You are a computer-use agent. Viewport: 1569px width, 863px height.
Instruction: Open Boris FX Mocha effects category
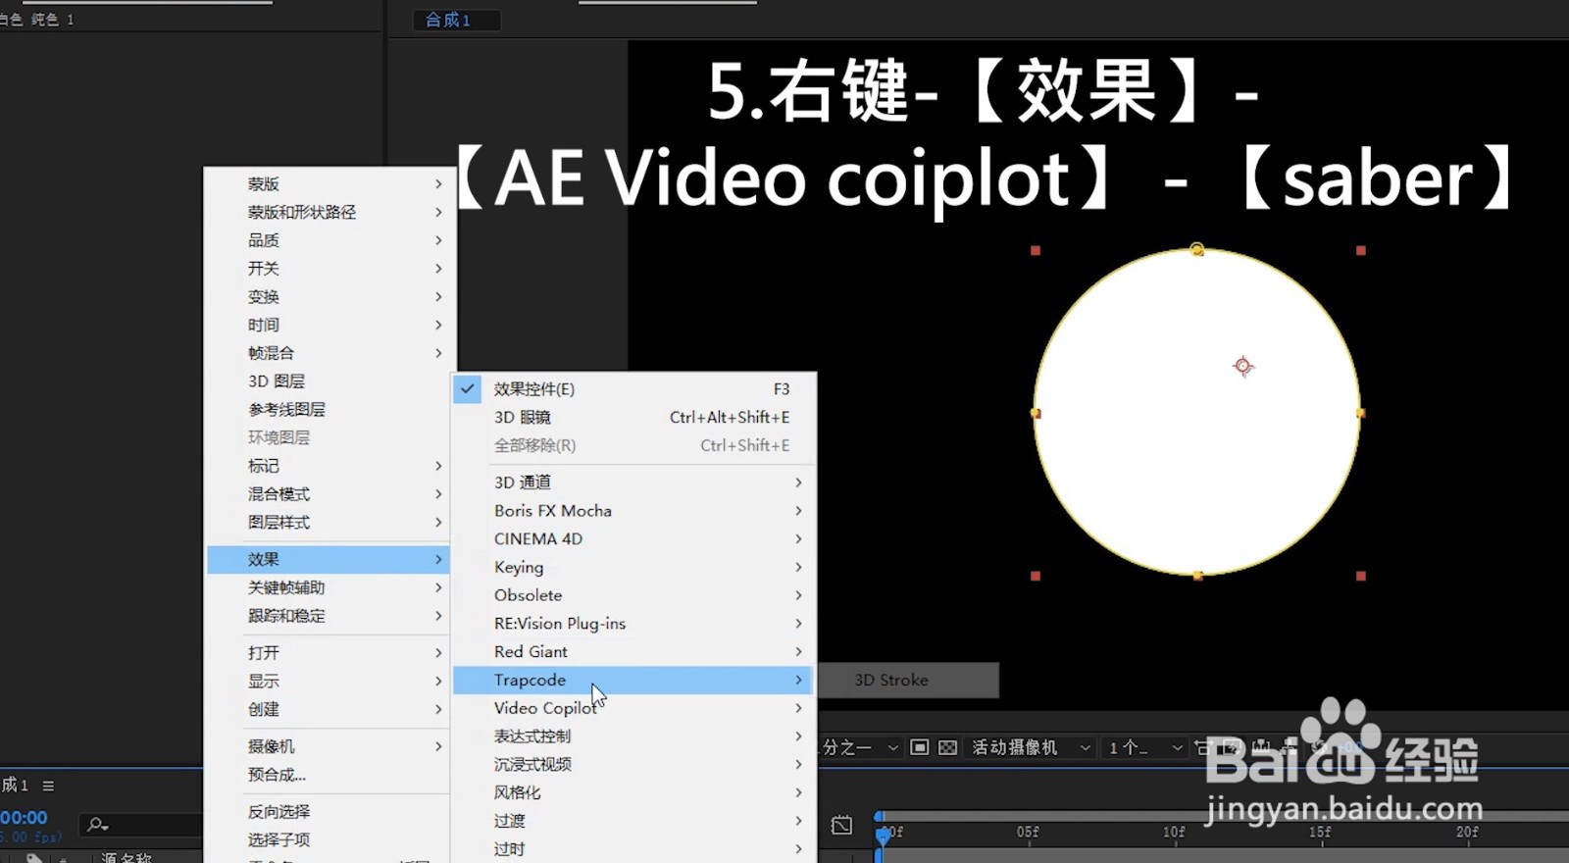click(x=633, y=511)
